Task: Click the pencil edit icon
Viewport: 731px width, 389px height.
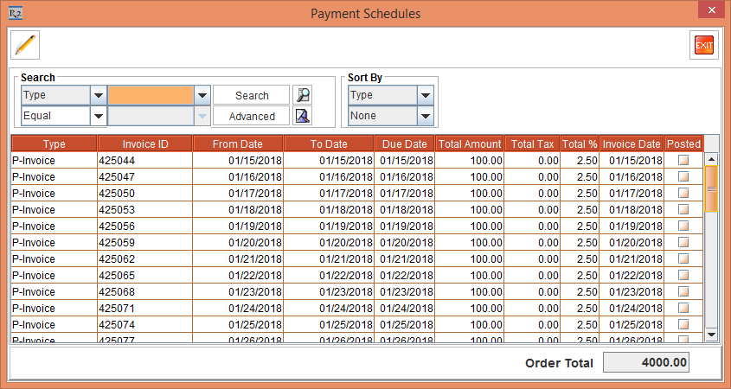Action: [x=25, y=44]
